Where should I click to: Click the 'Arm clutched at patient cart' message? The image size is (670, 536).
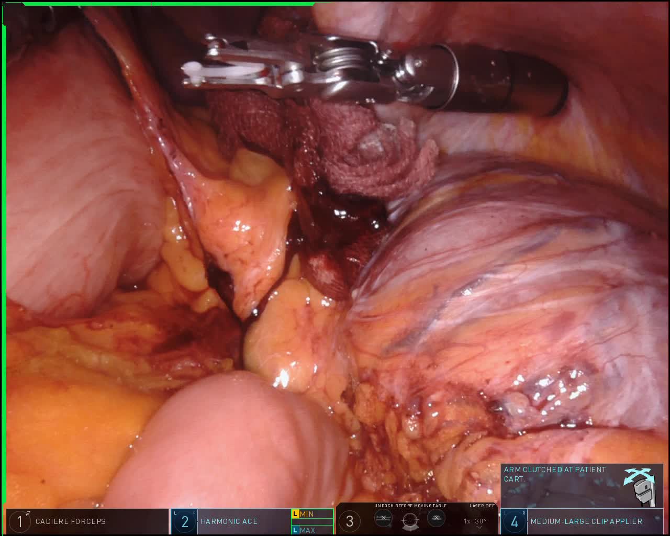(x=555, y=474)
